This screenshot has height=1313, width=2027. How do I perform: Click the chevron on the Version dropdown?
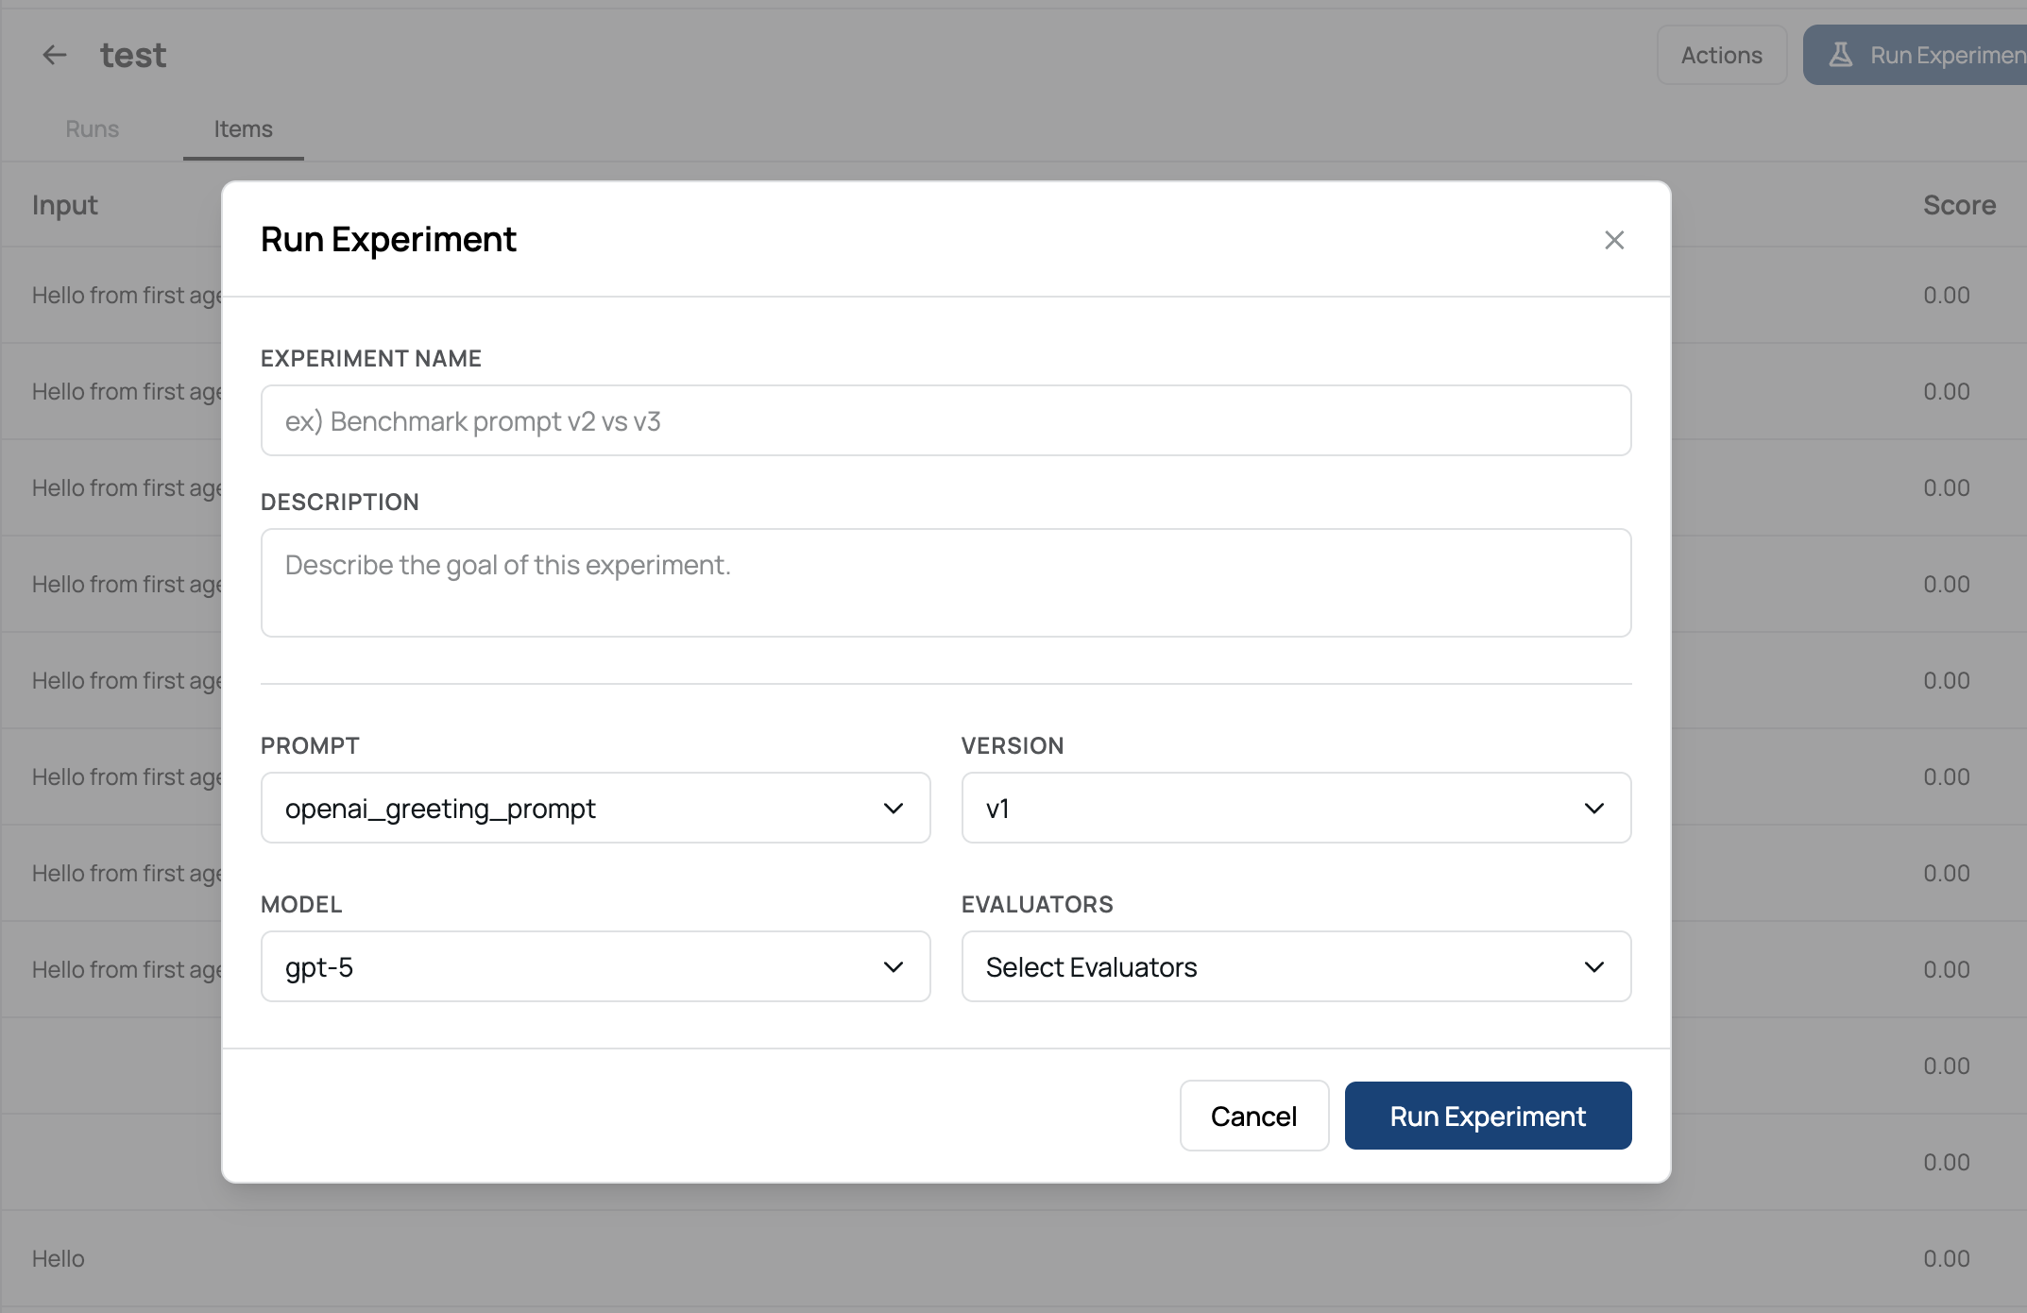click(1594, 809)
